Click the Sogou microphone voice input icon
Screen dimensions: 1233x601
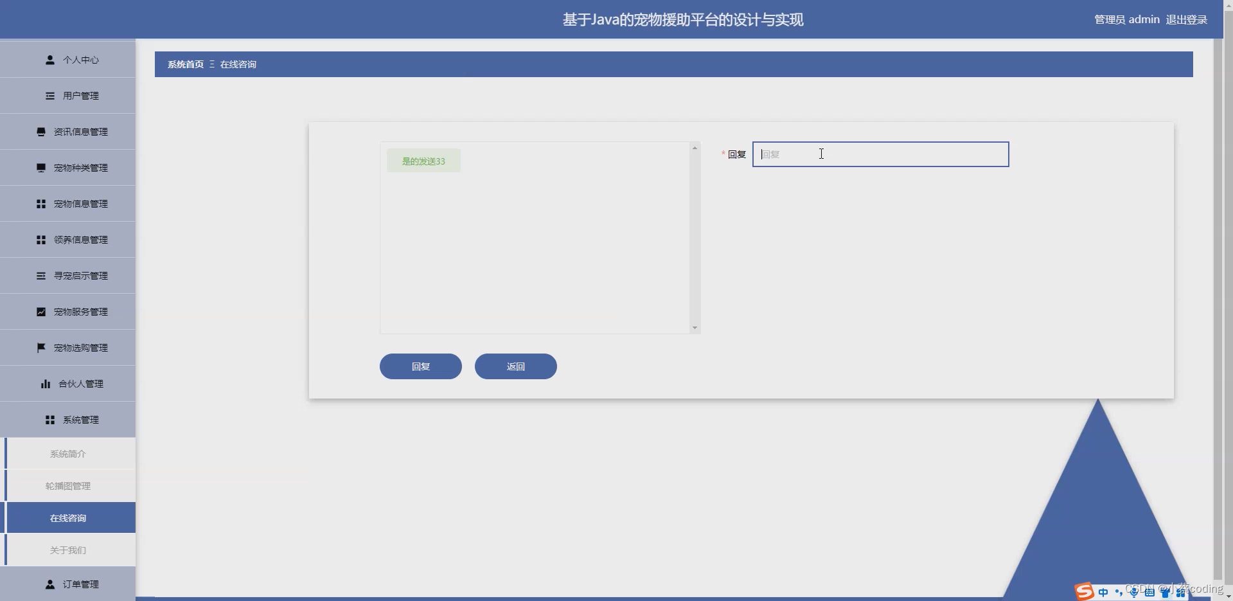pos(1134,592)
